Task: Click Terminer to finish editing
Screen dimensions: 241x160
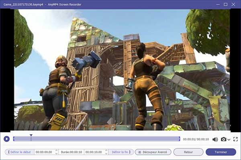Action: coord(221,152)
